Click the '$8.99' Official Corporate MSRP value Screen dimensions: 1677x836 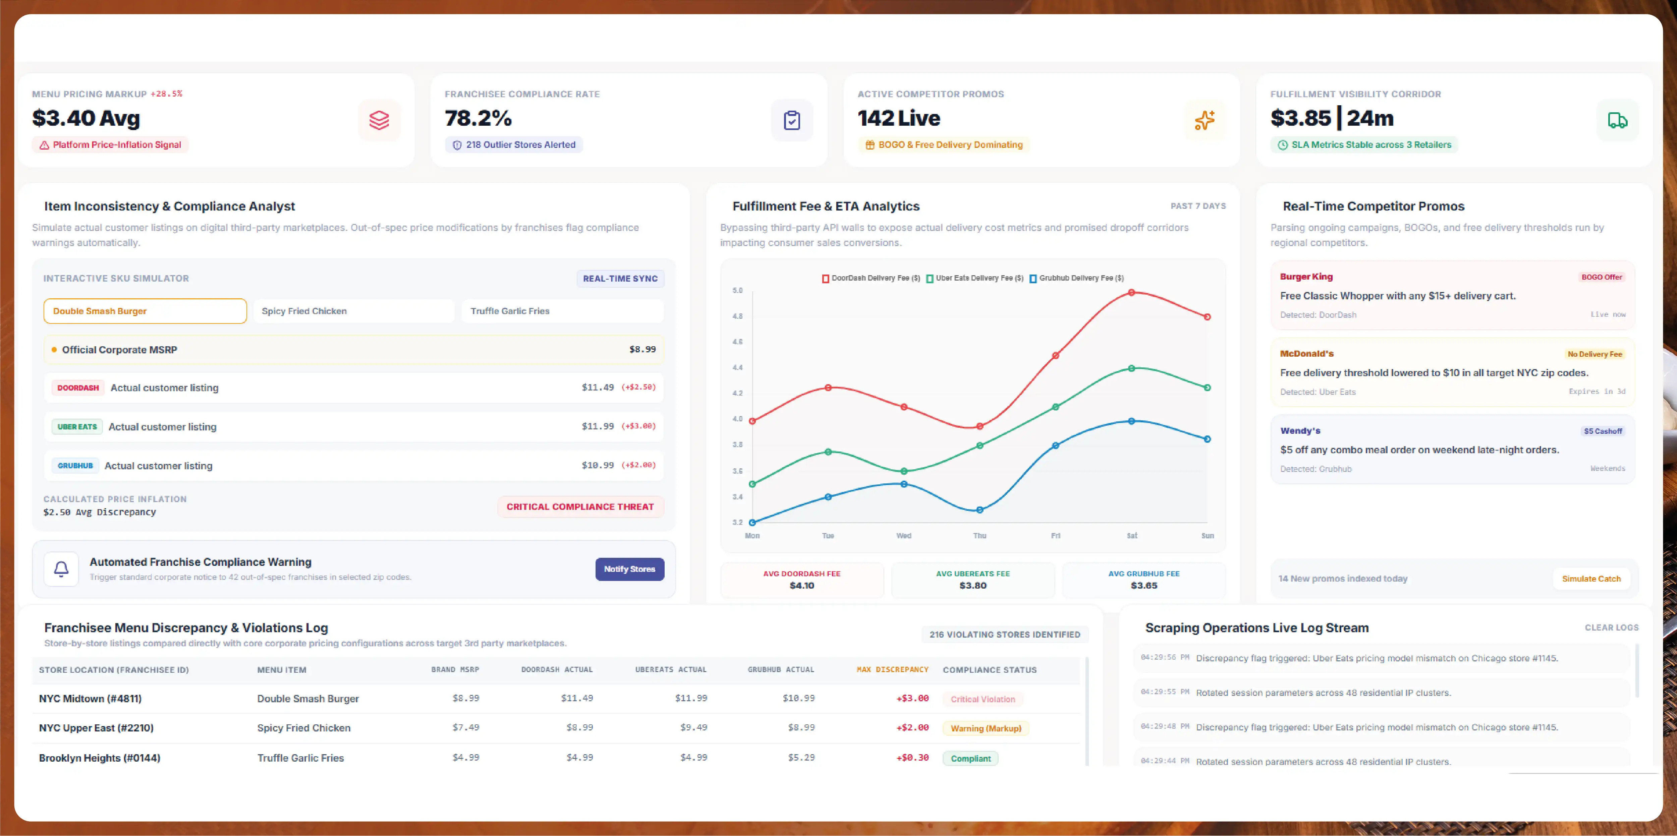click(642, 350)
